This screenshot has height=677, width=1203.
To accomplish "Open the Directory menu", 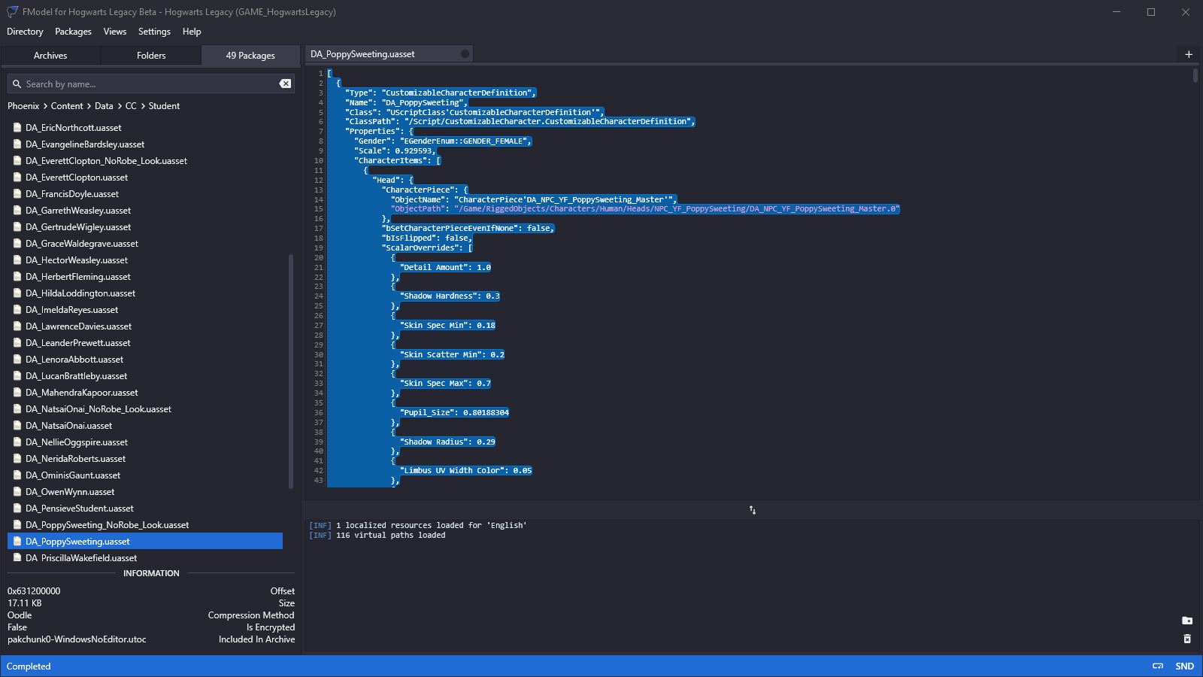I will [25, 32].
